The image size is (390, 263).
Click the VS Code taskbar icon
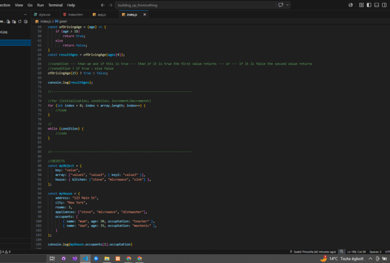click(85, 259)
